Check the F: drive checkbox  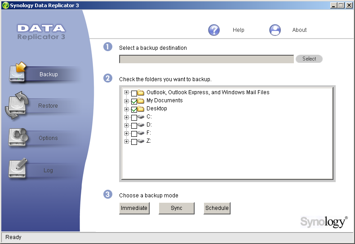pos(134,134)
